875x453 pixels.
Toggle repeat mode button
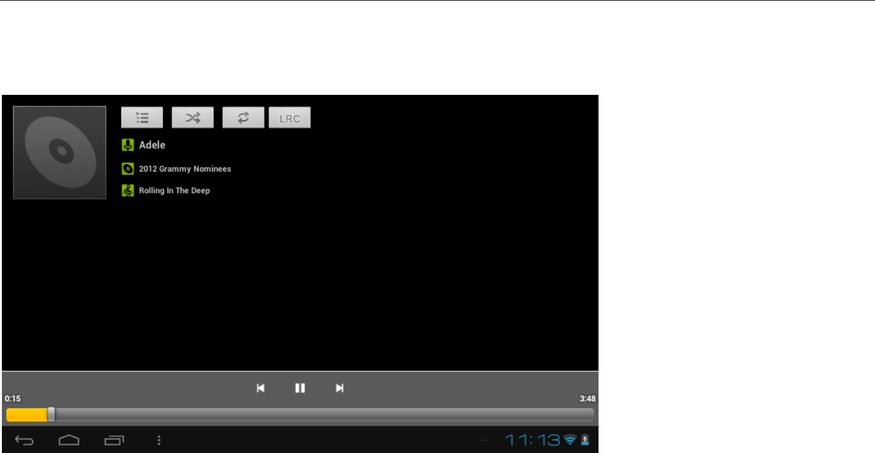243,117
